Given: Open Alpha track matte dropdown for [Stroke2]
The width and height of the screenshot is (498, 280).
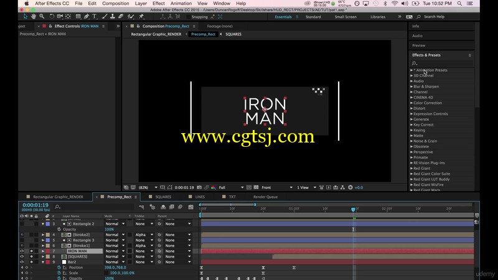Looking at the screenshot, I should coord(144,235).
